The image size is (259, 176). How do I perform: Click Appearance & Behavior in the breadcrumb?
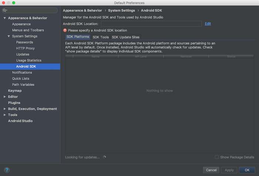83,11
